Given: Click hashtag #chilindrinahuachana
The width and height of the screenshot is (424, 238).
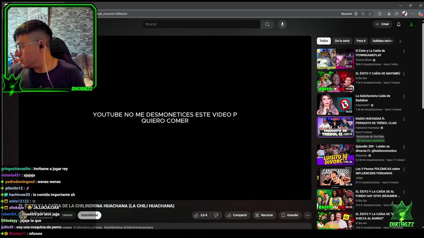Looking at the screenshot, I should [x=138, y=227].
